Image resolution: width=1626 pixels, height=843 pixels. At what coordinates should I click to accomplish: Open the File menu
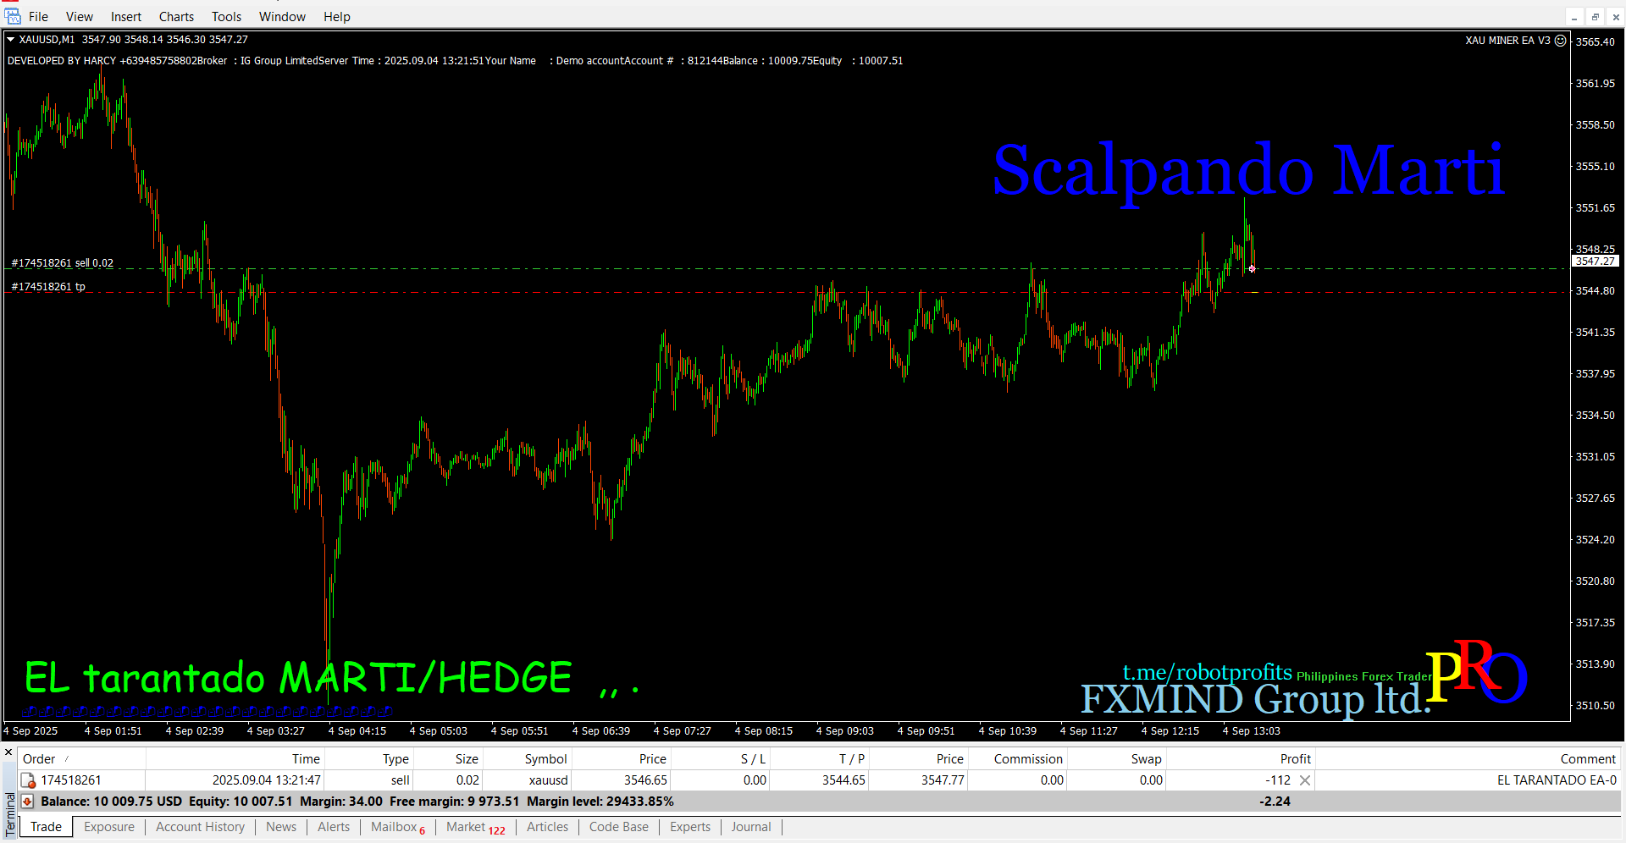(38, 16)
